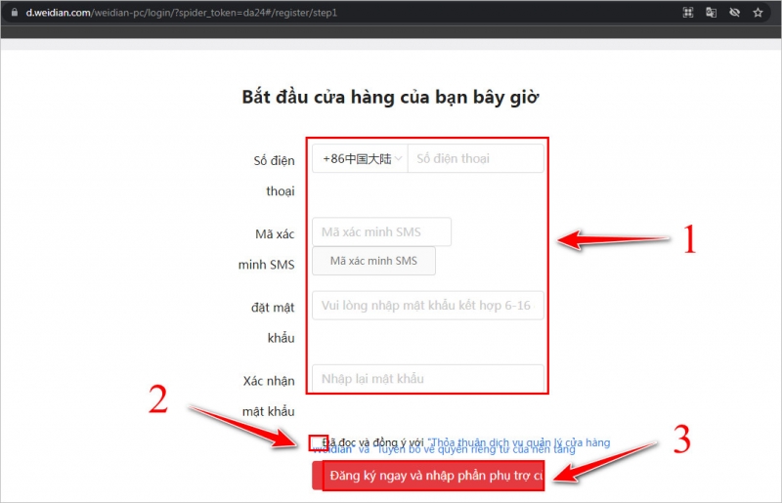Image resolution: width=782 pixels, height=503 pixels.
Task: Tick the Đã đọc và đồng ý checkbox
Action: click(318, 442)
